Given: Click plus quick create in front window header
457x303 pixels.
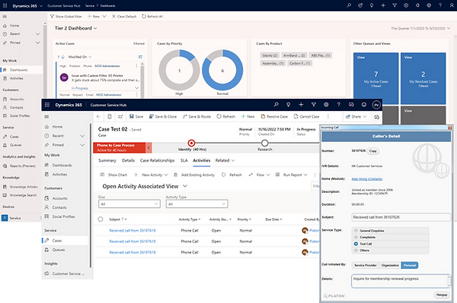Looking at the screenshot, I should (301, 105).
